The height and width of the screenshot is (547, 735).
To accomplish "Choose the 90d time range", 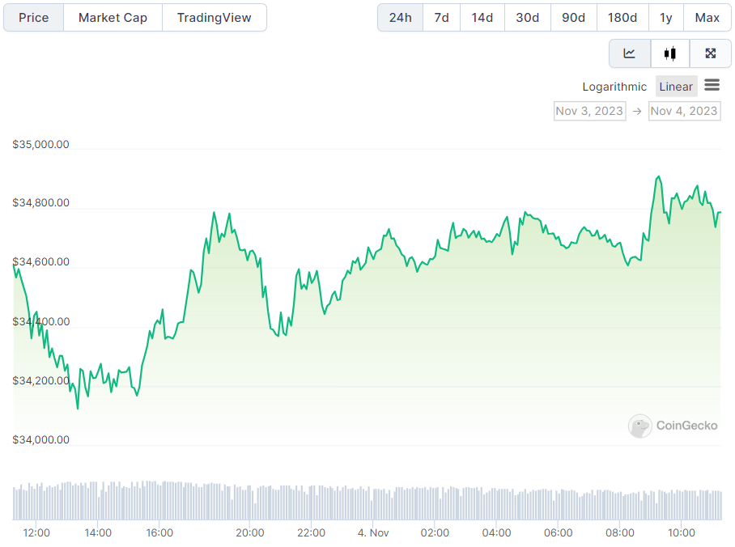I will 573,18.
